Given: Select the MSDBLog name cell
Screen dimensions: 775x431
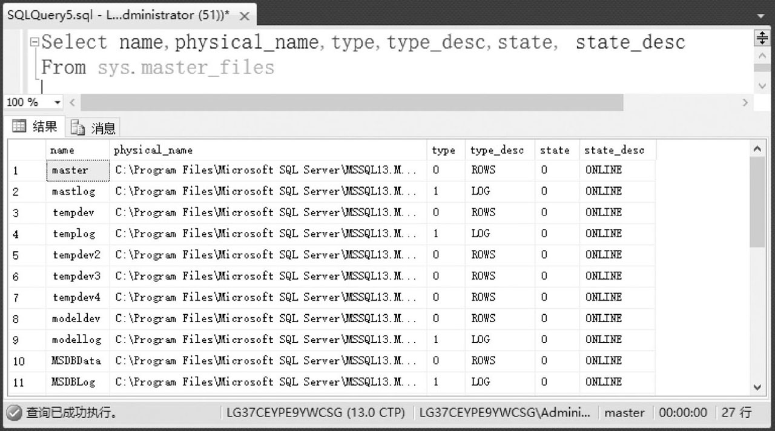Looking at the screenshot, I should coord(77,383).
